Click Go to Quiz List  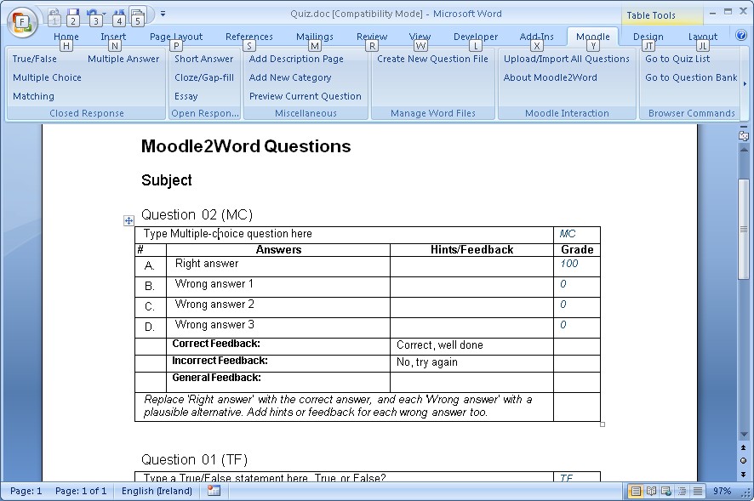click(x=677, y=59)
